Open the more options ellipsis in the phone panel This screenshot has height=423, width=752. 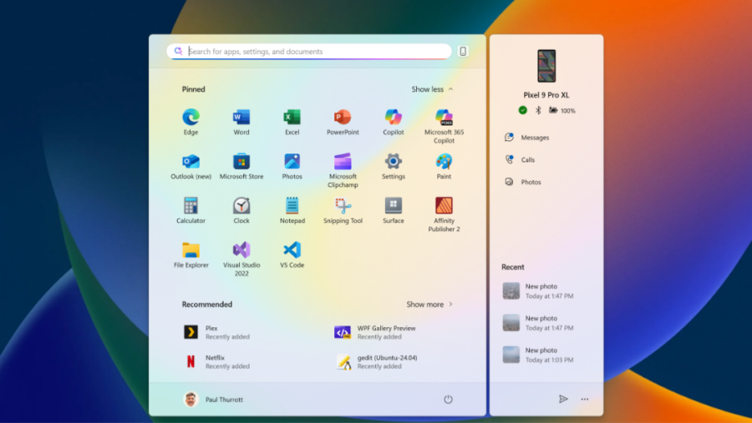[x=585, y=399]
